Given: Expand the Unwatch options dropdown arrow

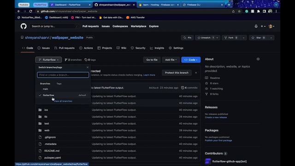Looking at the screenshot, I should [217, 38].
